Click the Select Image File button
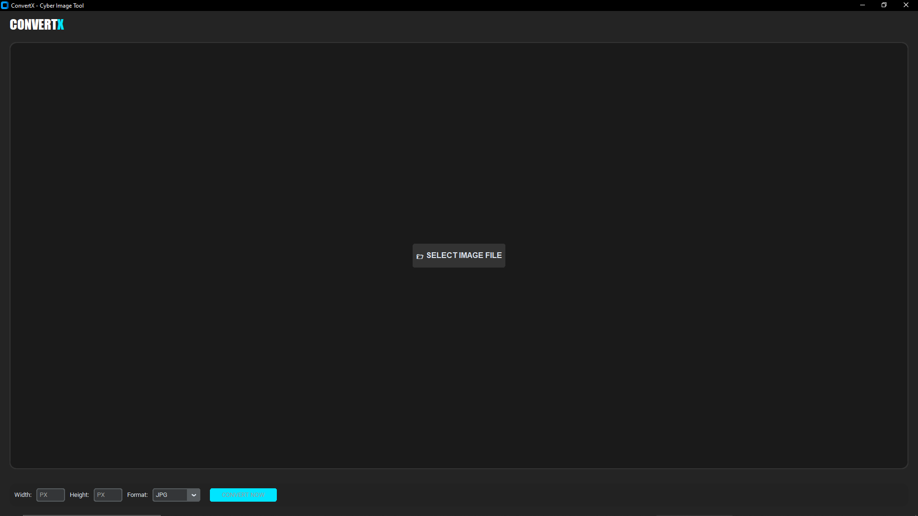 point(459,256)
